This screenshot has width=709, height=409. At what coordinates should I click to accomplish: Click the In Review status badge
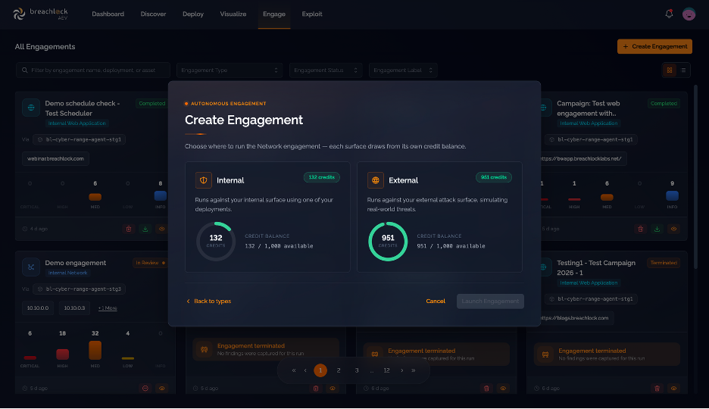(x=150, y=263)
